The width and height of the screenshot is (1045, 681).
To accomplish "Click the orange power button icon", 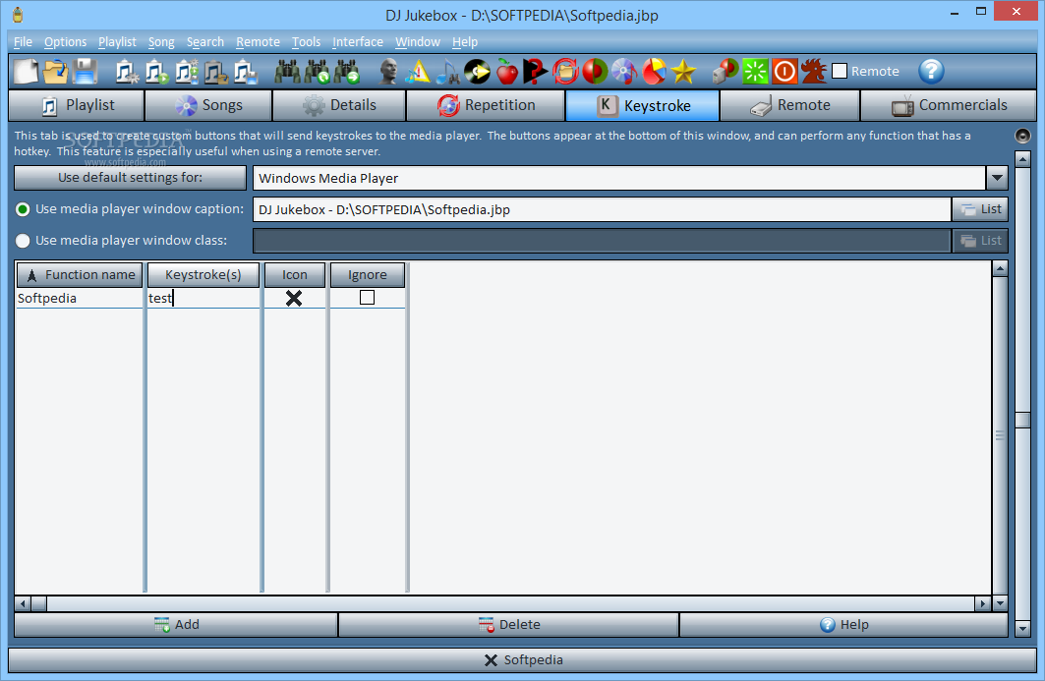I will pos(784,72).
